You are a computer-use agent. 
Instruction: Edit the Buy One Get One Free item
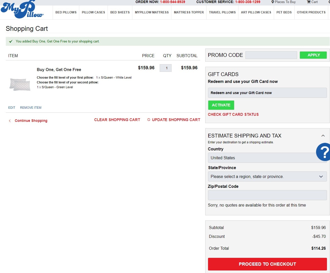click(x=12, y=108)
